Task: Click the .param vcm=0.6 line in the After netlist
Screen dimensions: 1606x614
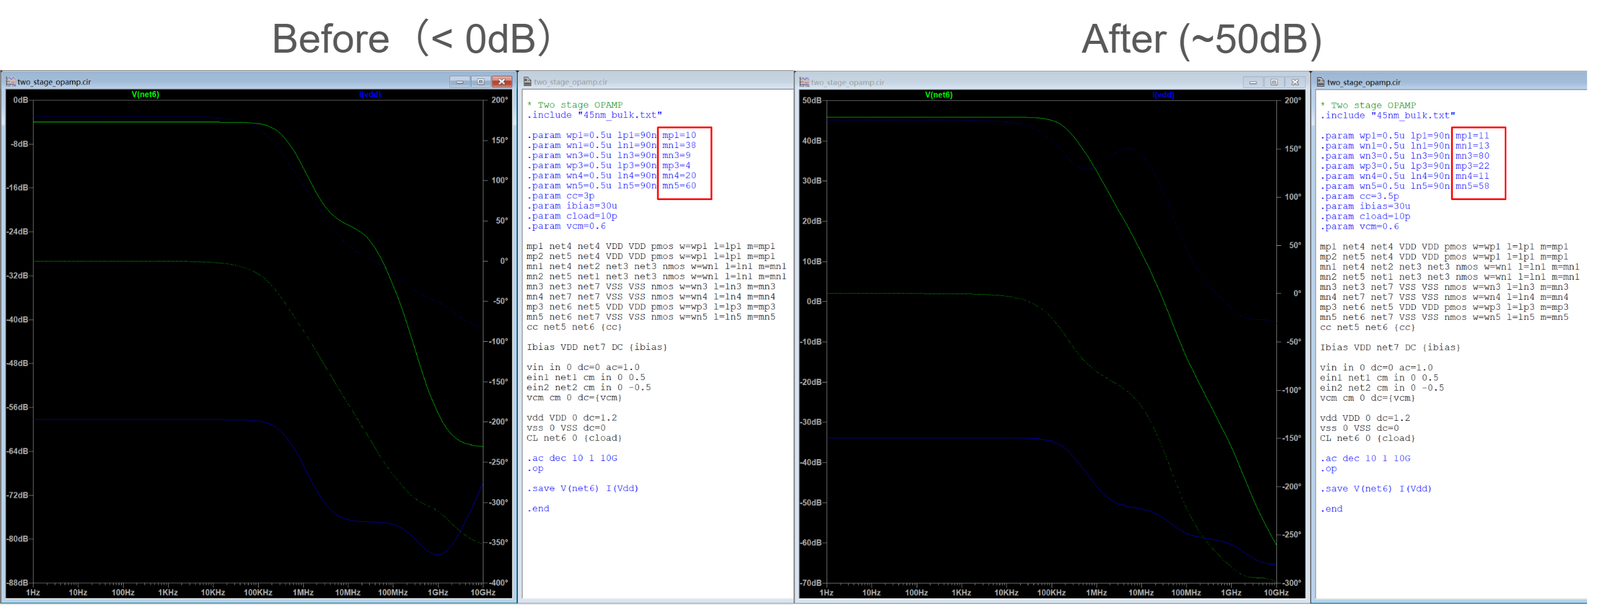Action: 1359,226
